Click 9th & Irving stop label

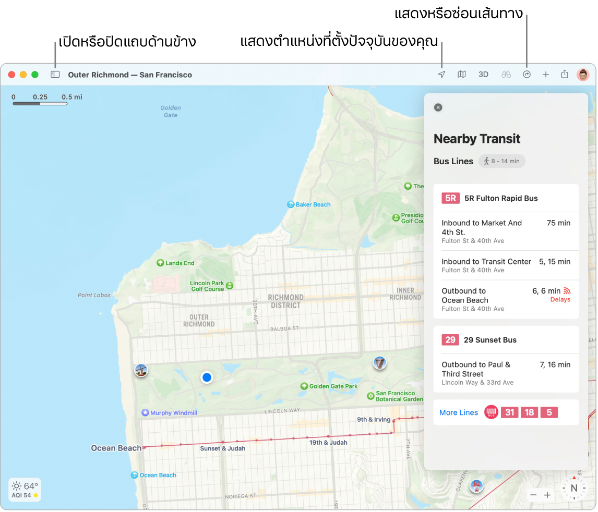coord(374,419)
